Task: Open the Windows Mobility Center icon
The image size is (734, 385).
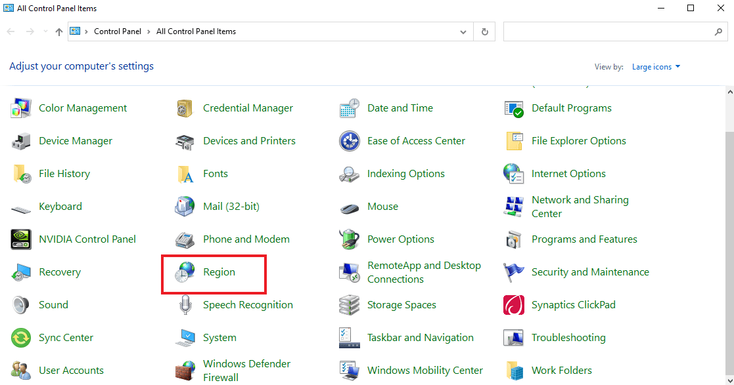Action: [349, 371]
